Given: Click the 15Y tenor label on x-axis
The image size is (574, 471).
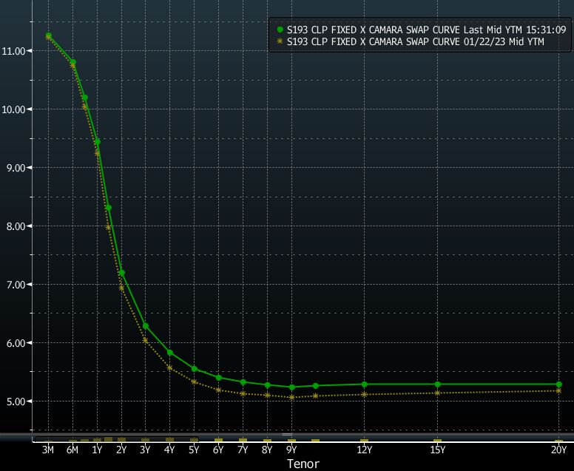Looking at the screenshot, I should pyautogui.click(x=437, y=450).
